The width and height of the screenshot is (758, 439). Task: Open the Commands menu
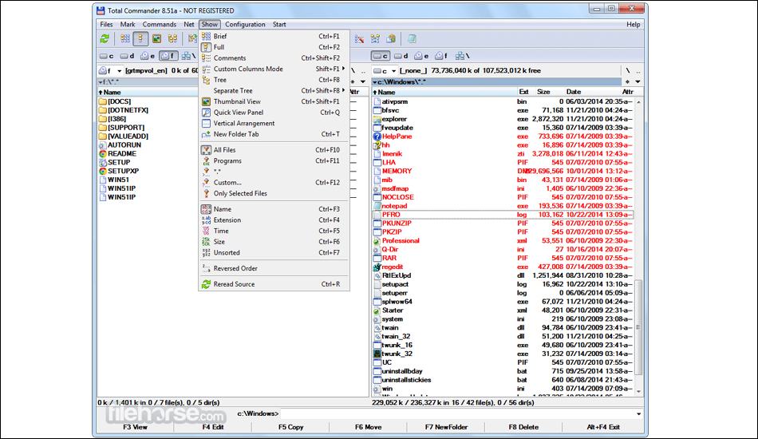(159, 24)
